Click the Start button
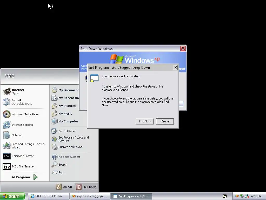 coord(12,196)
